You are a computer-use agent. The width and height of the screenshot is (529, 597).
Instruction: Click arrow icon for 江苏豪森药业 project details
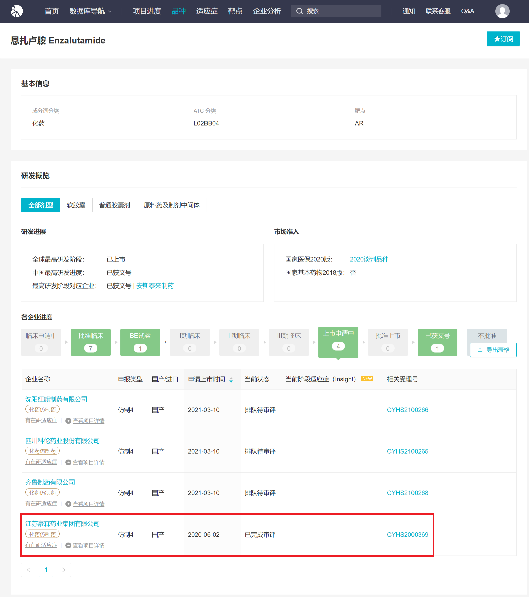tap(68, 546)
